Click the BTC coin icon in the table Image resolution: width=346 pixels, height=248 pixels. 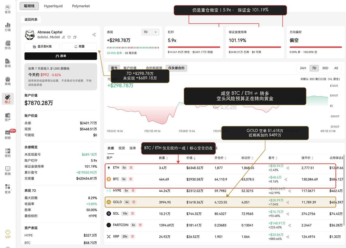coord(109,179)
